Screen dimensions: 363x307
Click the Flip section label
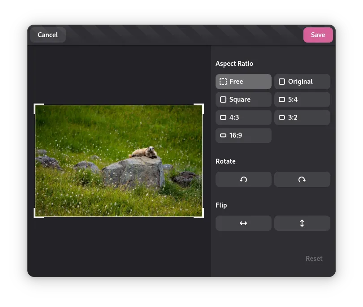[x=221, y=205]
